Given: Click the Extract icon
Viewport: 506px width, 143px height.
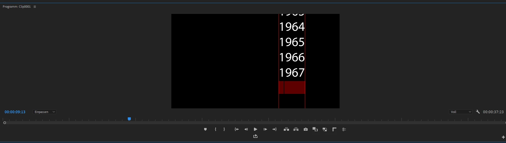Looking at the screenshot, I should (296, 129).
